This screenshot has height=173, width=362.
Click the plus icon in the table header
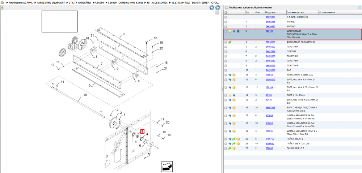click(226, 12)
